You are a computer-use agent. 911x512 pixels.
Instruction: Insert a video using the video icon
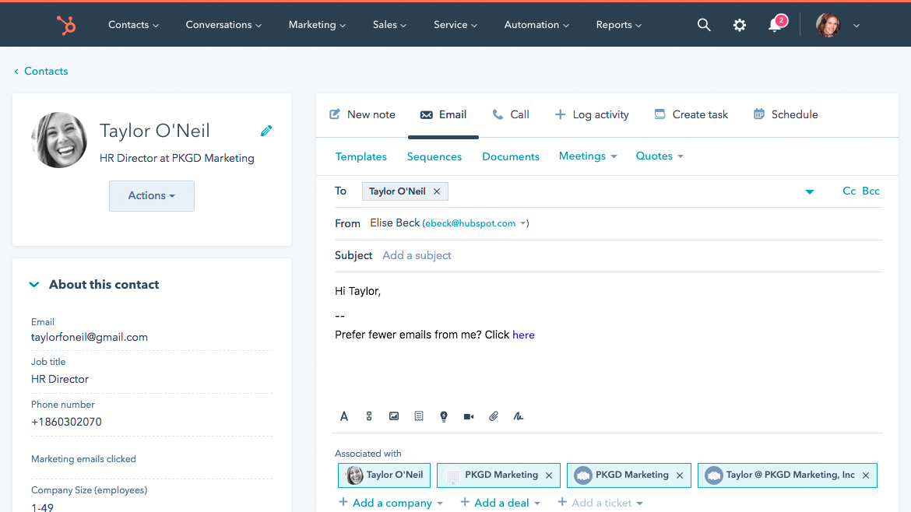(x=468, y=416)
